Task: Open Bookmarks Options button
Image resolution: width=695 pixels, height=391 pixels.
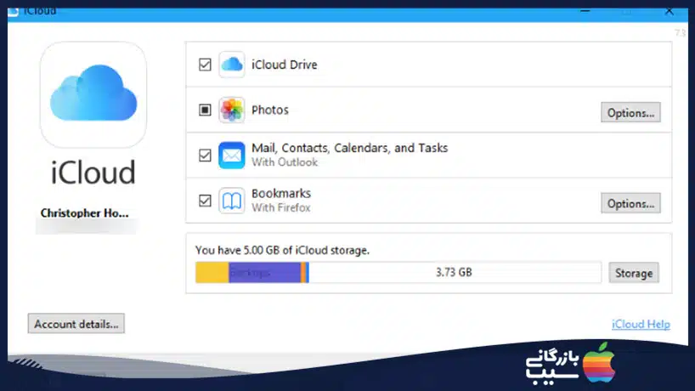Action: click(630, 203)
